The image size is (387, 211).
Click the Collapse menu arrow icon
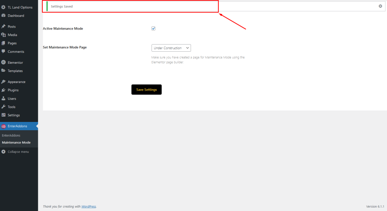3,152
